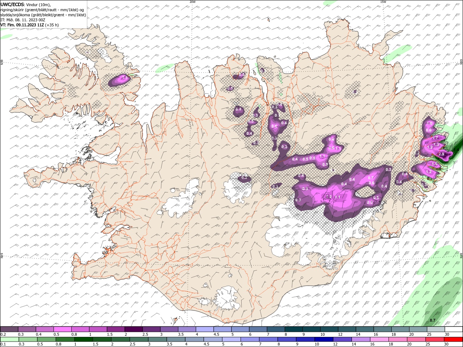This screenshot has width=463, height=347.
Task: Click the dark mauve 0.2–0.3 legend swatch
Action: tap(9, 329)
